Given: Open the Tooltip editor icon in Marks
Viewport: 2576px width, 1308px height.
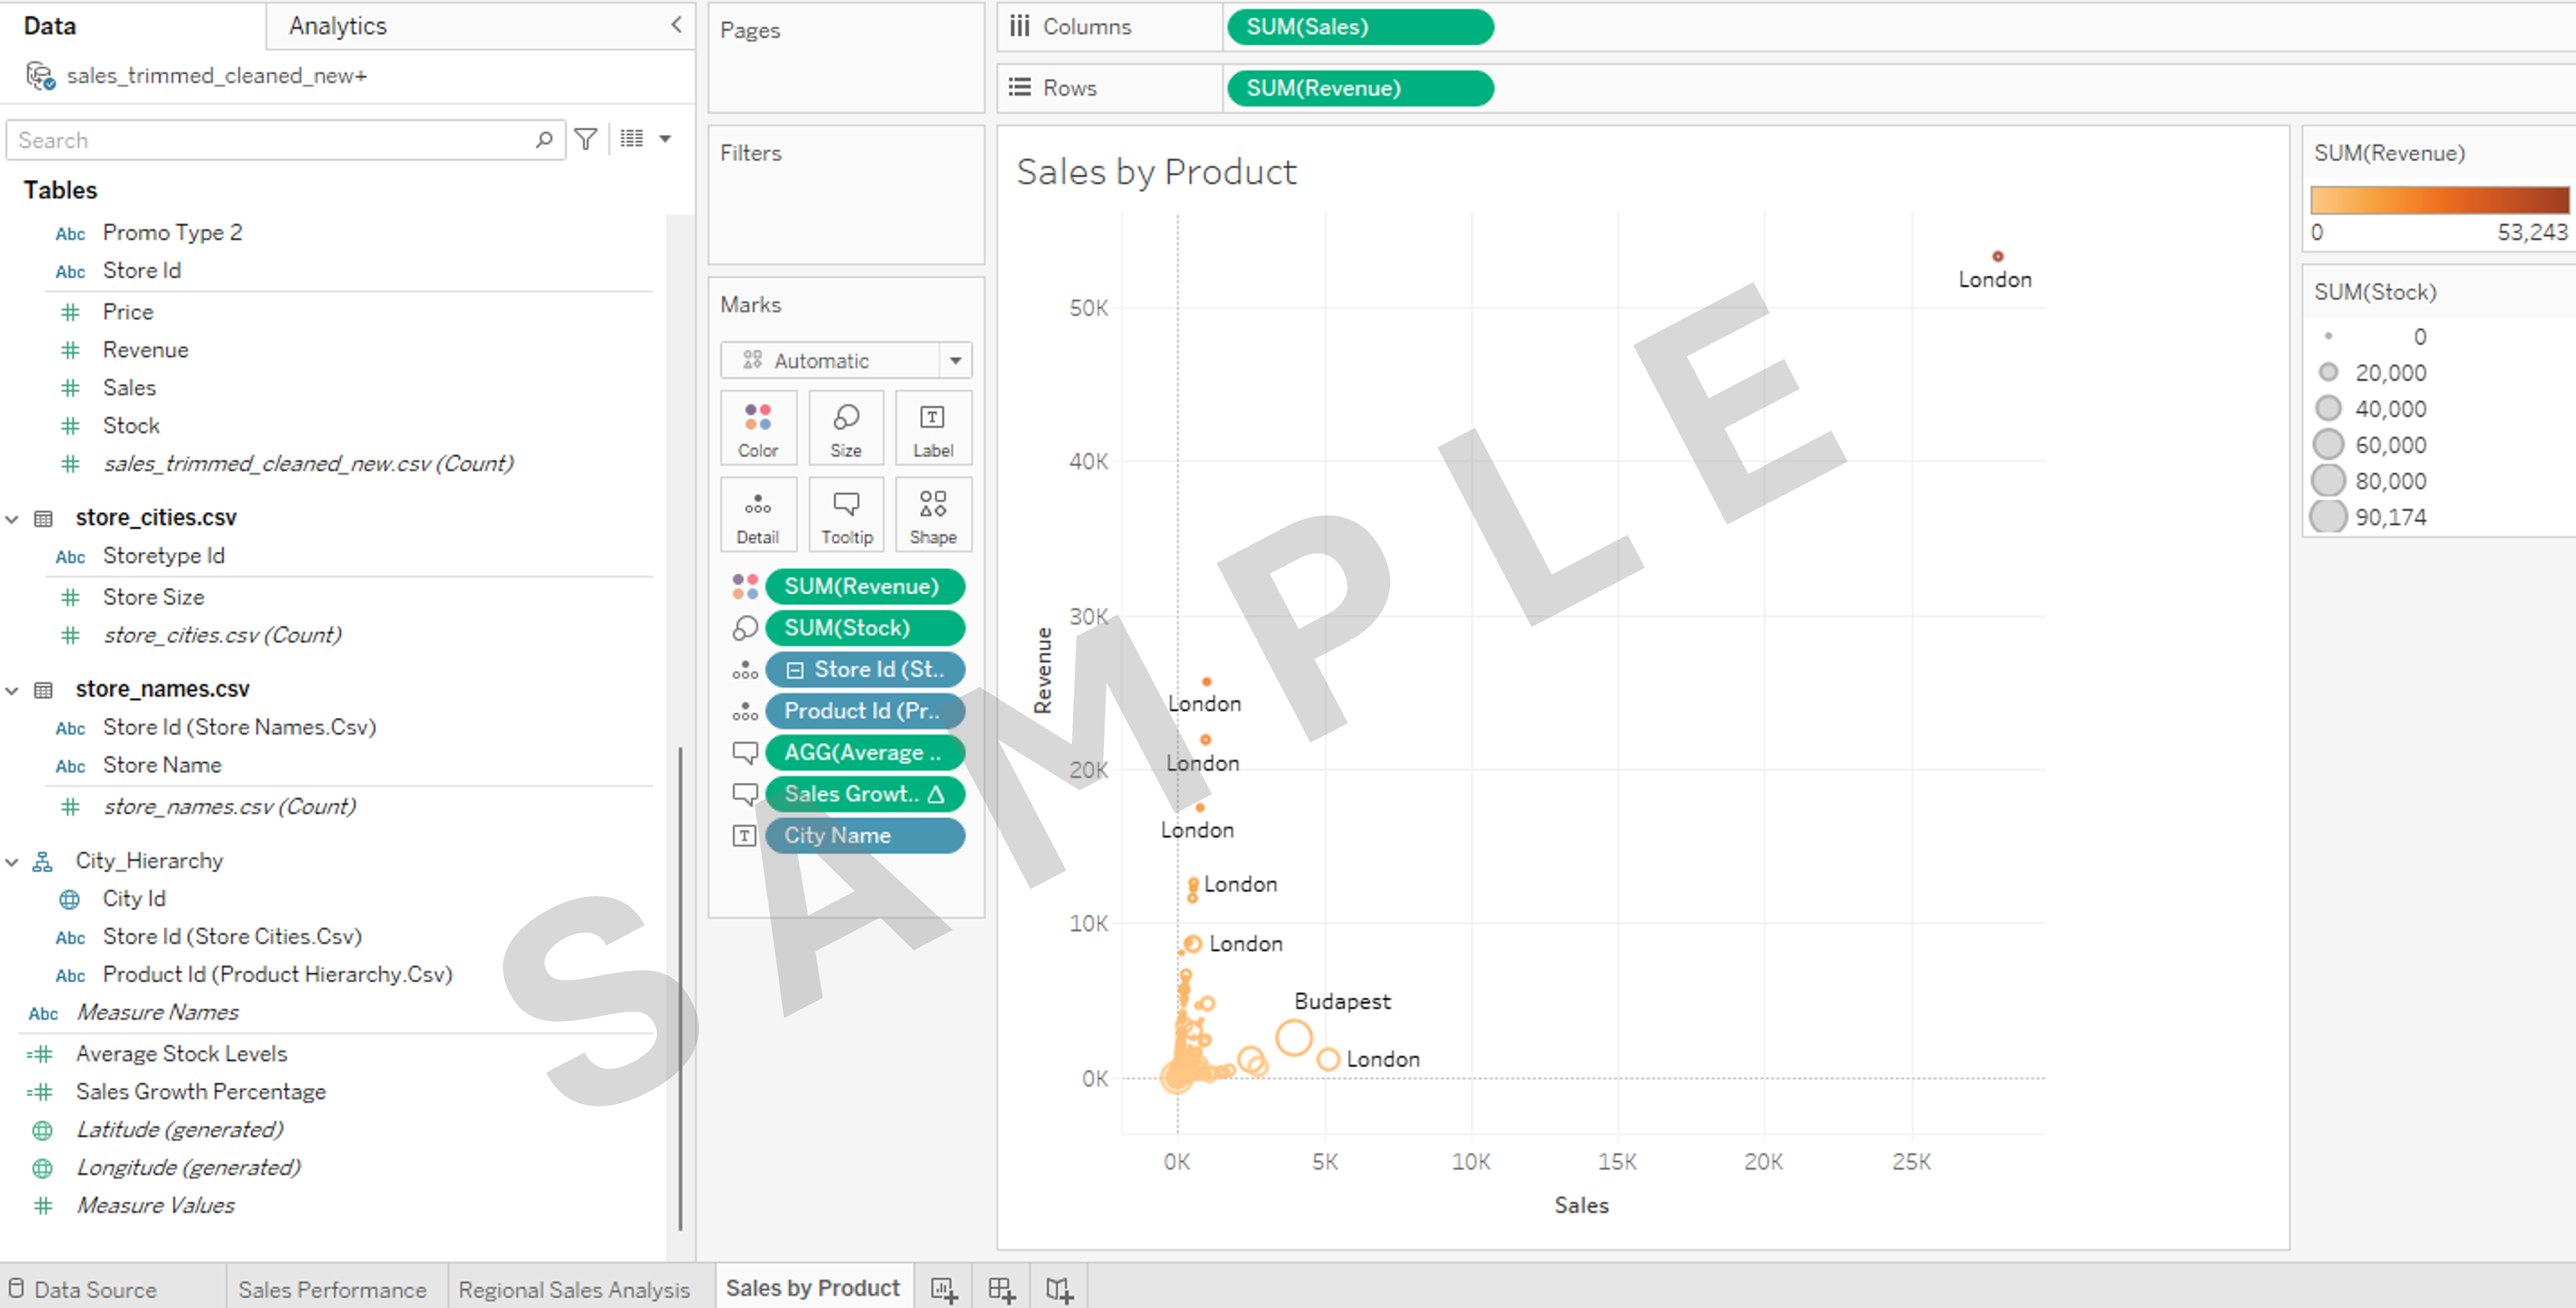Looking at the screenshot, I should 845,514.
